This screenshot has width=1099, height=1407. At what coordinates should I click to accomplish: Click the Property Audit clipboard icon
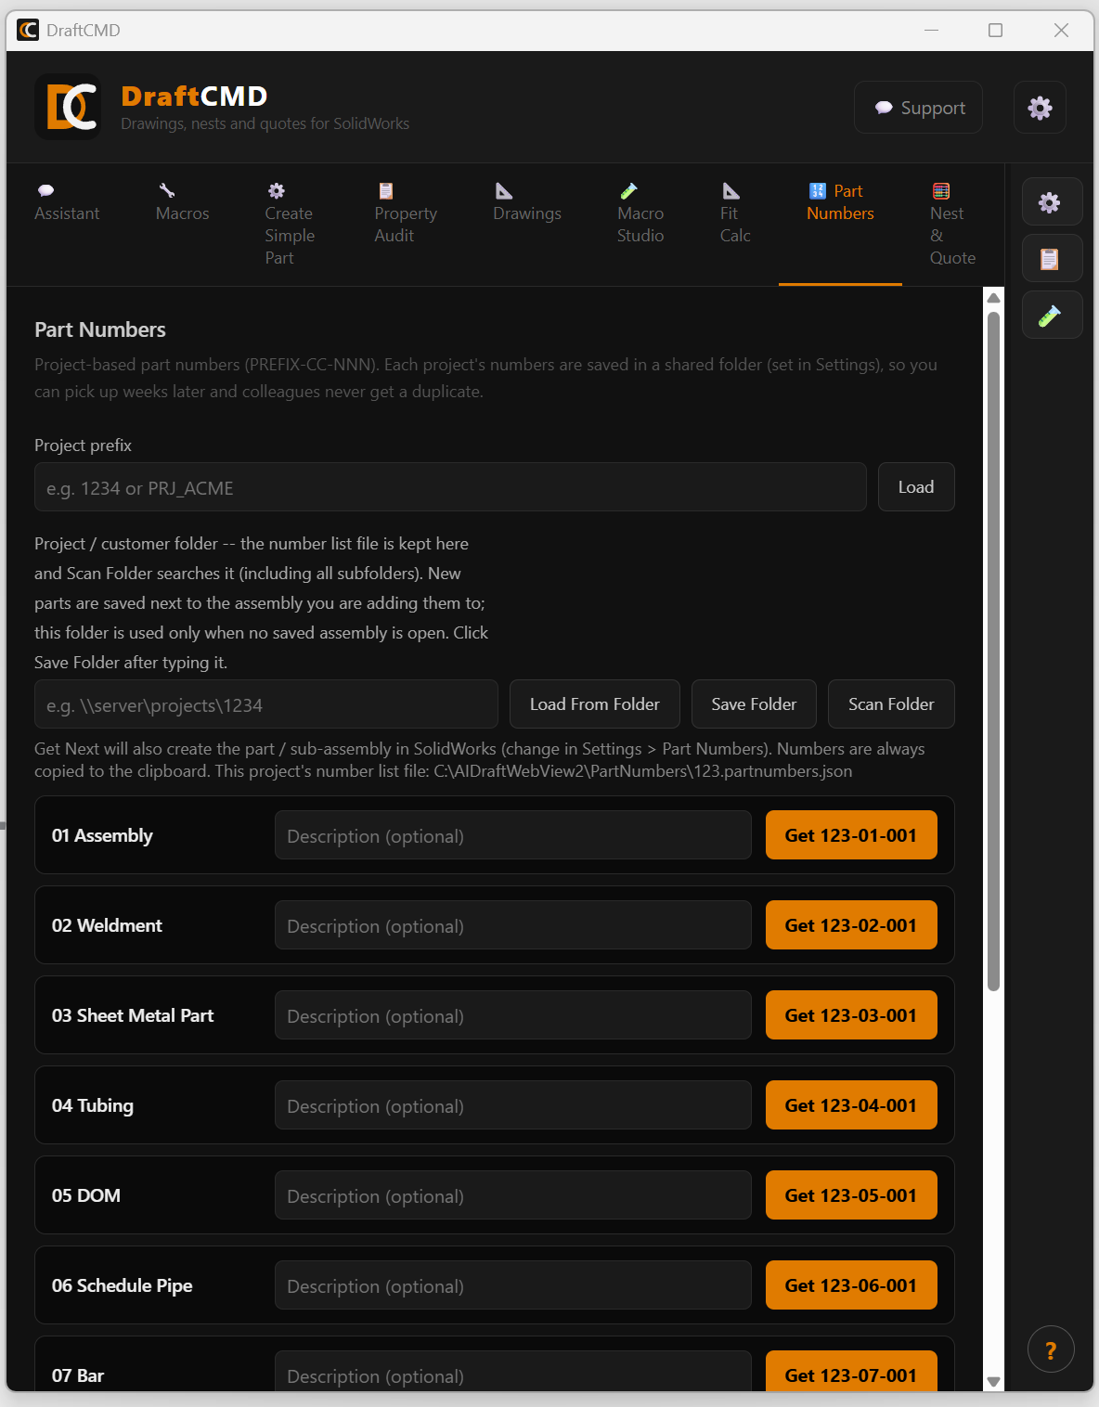386,191
